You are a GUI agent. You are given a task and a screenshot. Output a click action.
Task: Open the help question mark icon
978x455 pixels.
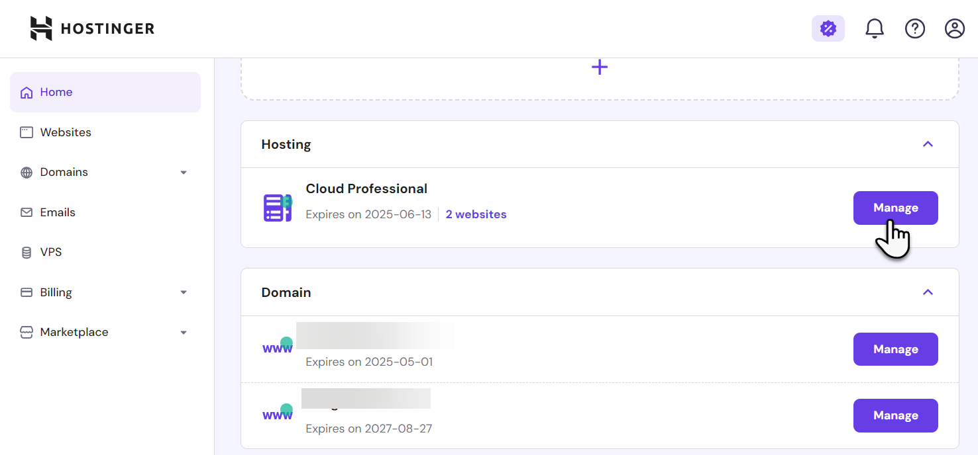tap(915, 28)
